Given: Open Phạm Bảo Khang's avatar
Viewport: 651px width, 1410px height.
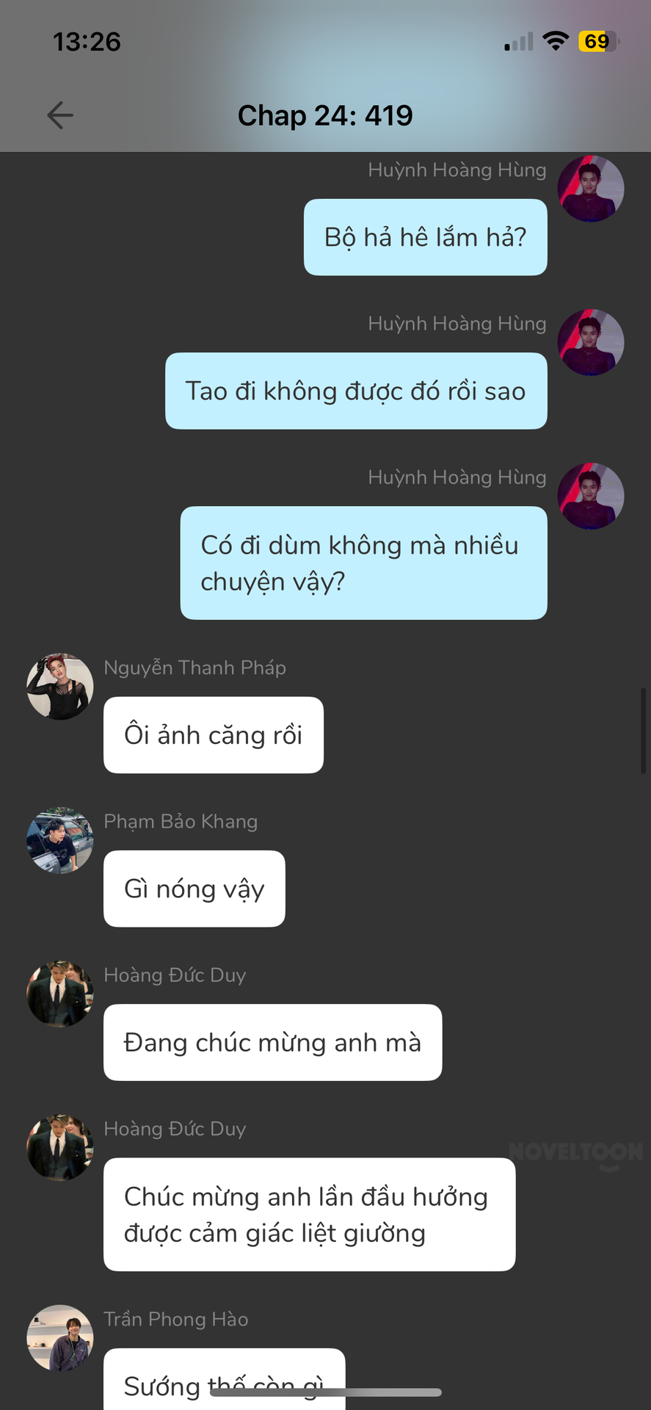Looking at the screenshot, I should click(60, 840).
